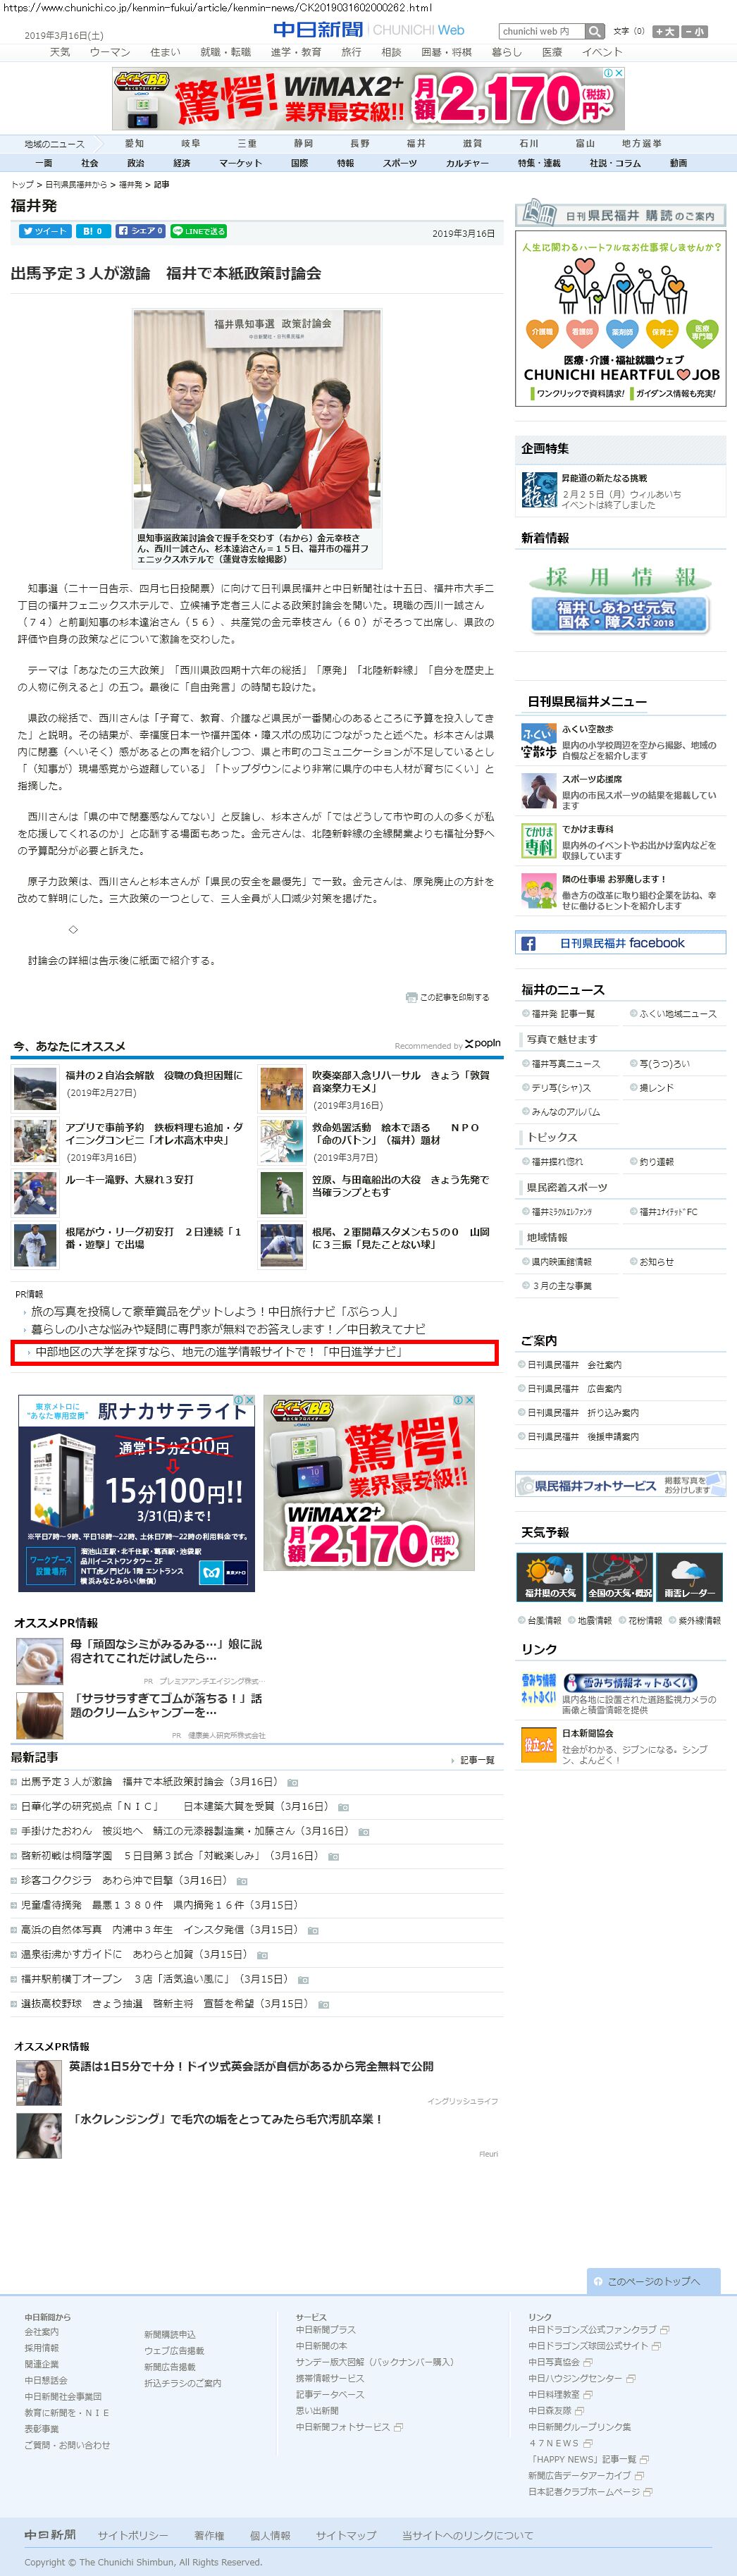Open 個人情報 footer link
The image size is (737, 2576).
click(x=270, y=2535)
